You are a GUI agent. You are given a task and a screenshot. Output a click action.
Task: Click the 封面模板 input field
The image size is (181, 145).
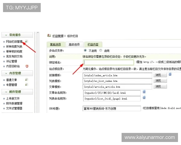click(117, 76)
